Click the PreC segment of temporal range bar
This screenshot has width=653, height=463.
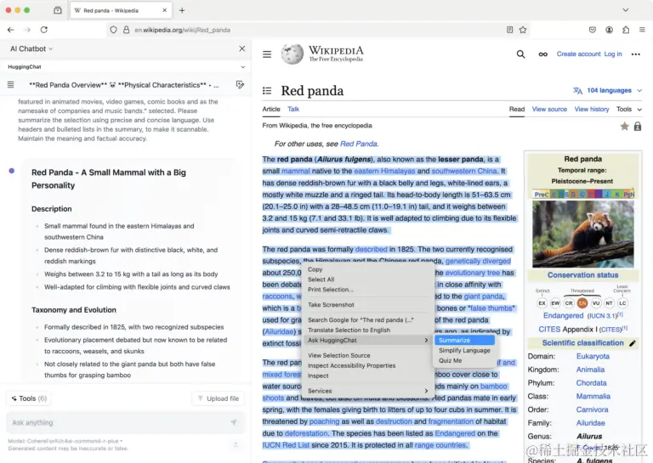click(x=541, y=195)
